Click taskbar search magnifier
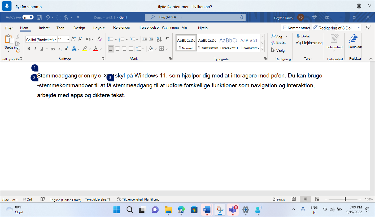375x217 pixels. [x=129, y=210]
